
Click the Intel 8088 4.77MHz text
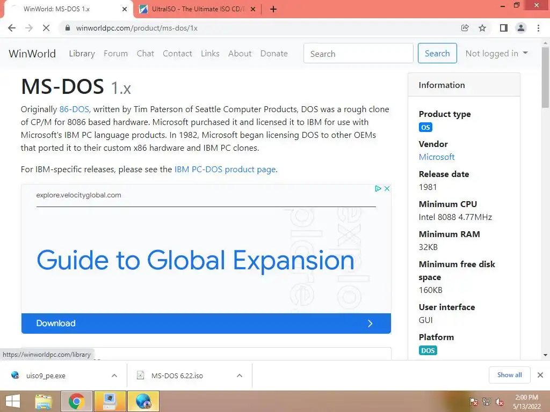coord(455,217)
